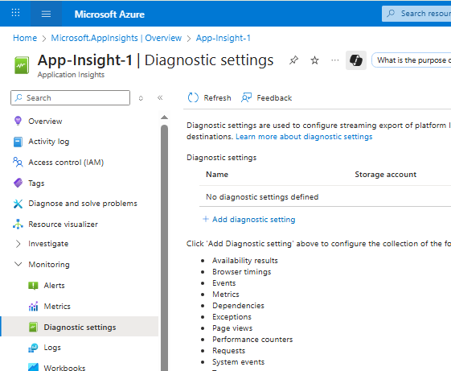Click the Microsoft Azure portal title
The image size is (451, 371).
click(109, 14)
